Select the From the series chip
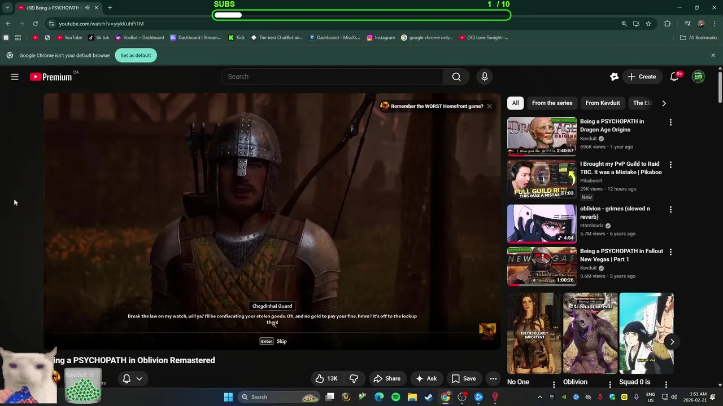 click(552, 103)
